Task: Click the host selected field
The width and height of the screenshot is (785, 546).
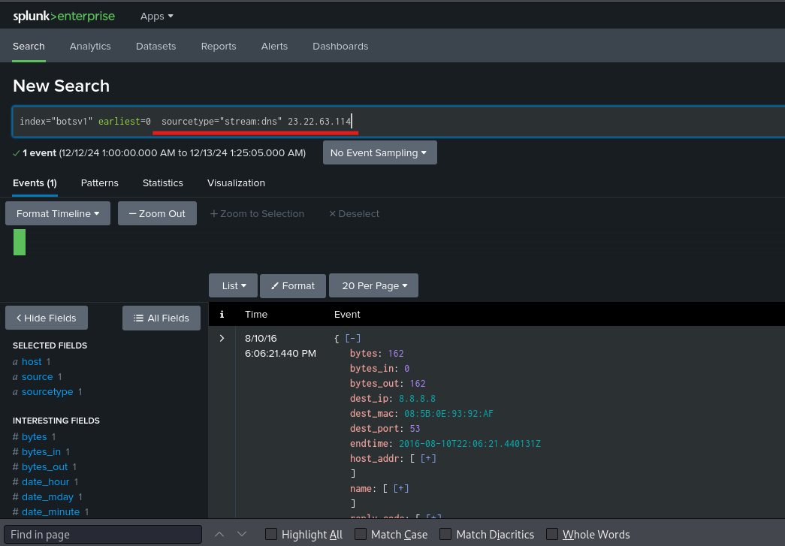Action: pos(32,362)
